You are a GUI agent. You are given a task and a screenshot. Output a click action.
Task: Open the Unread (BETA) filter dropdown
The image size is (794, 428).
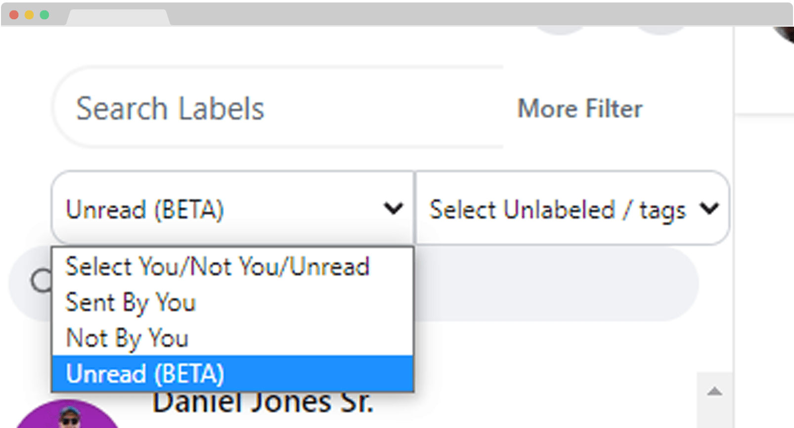click(232, 209)
